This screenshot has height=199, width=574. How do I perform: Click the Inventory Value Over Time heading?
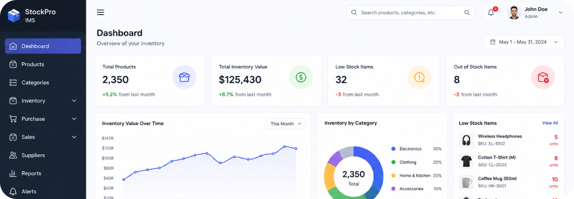(x=133, y=123)
